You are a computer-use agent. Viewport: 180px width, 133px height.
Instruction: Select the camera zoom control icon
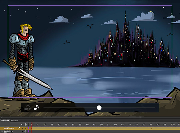click(x=36, y=108)
